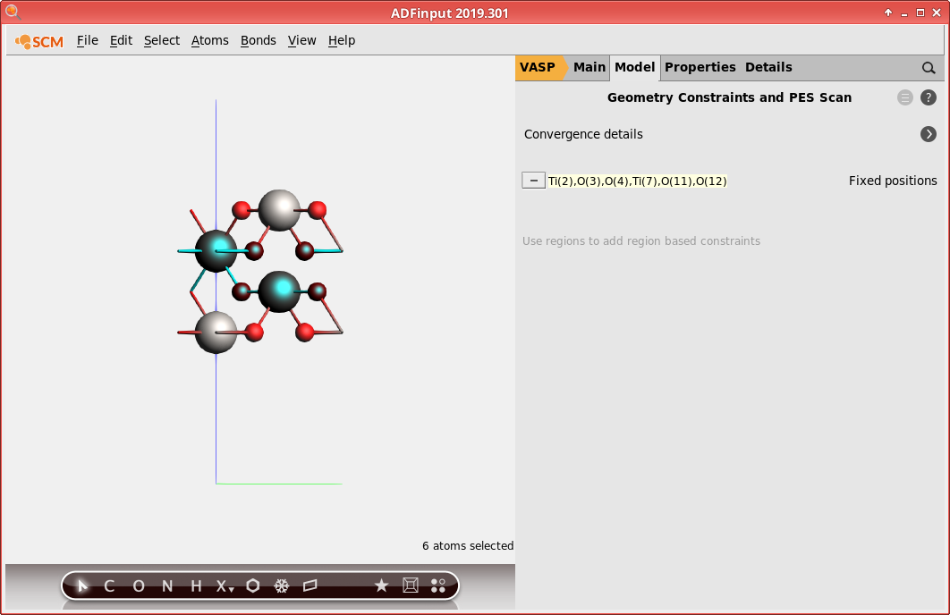Open the search magnifier in panel bar
This screenshot has width=950, height=615.
coord(928,67)
